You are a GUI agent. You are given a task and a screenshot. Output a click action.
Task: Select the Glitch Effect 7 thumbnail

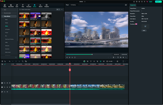(35, 41)
